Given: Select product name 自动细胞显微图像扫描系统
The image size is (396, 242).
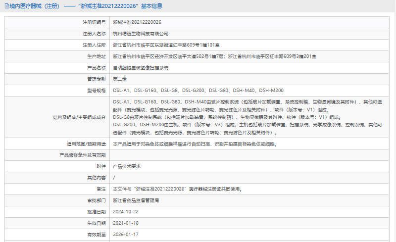Looking at the screenshot, I should tap(141, 68).
